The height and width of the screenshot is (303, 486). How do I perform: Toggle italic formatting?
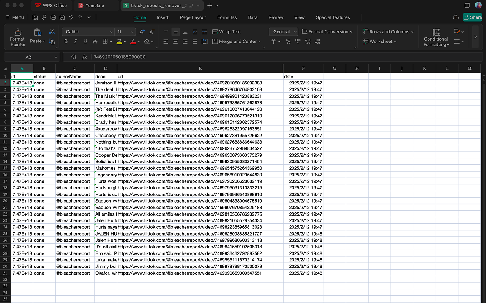pyautogui.click(x=76, y=42)
